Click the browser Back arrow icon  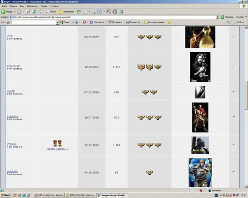point(3,12)
